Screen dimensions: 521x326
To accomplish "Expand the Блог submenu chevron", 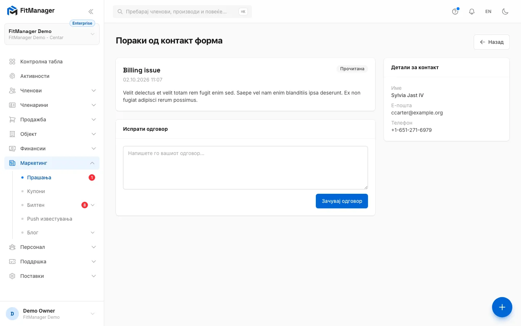I will (93, 233).
